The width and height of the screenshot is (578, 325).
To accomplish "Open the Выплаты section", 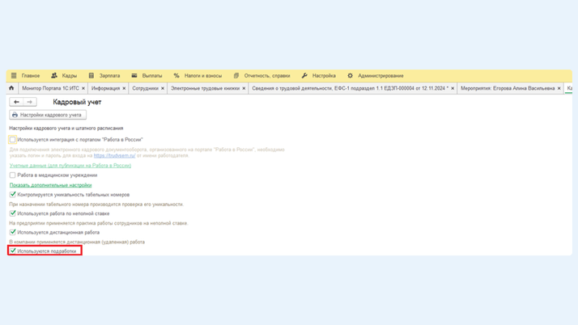I will 152,76.
